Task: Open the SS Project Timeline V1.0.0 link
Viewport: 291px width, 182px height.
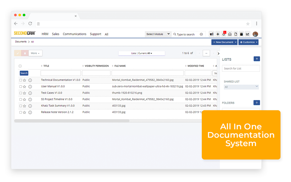Action: [x=57, y=99]
